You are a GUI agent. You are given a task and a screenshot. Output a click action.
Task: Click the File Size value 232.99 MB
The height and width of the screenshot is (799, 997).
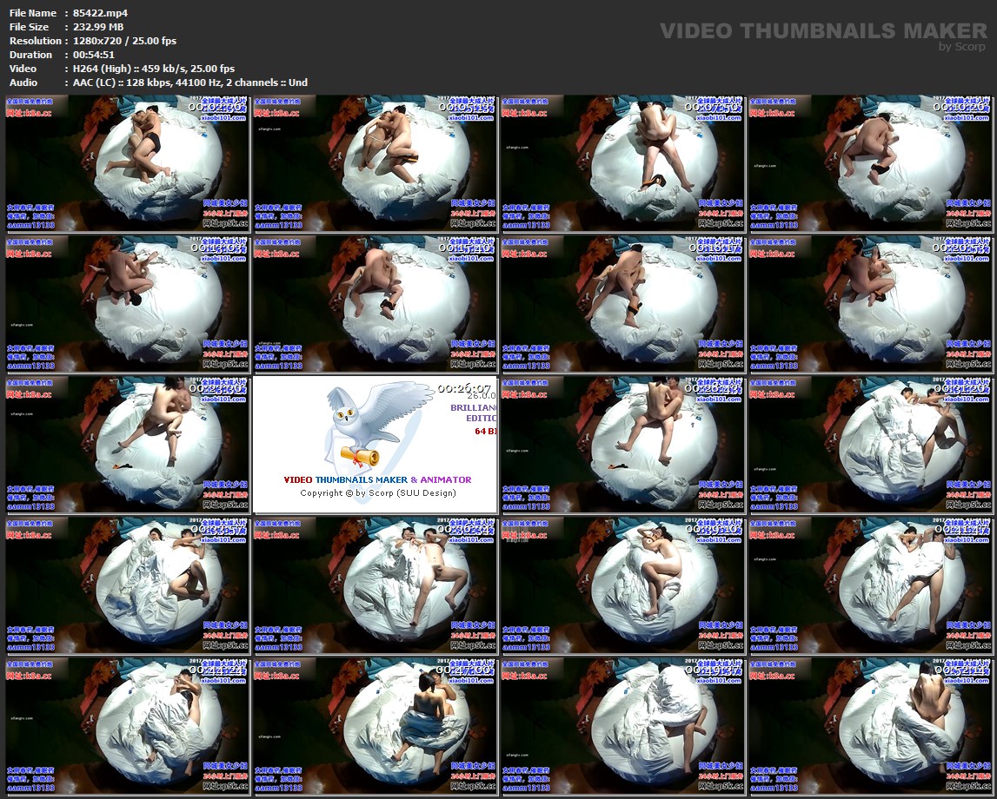[98, 27]
